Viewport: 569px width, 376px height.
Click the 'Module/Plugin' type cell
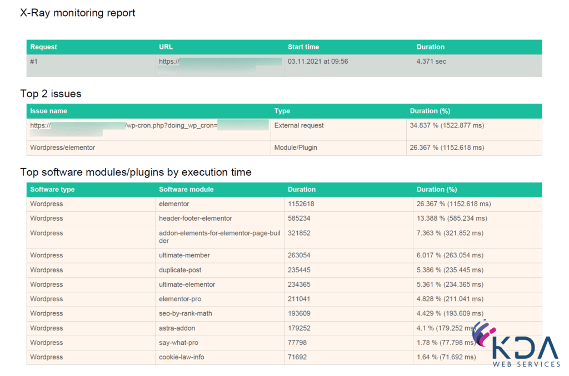296,148
